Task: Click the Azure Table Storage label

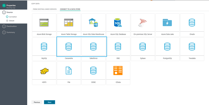Action: coord(69,34)
